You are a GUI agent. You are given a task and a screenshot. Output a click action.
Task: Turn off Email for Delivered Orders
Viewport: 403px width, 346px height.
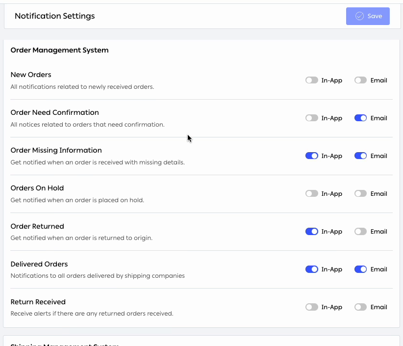click(x=361, y=269)
